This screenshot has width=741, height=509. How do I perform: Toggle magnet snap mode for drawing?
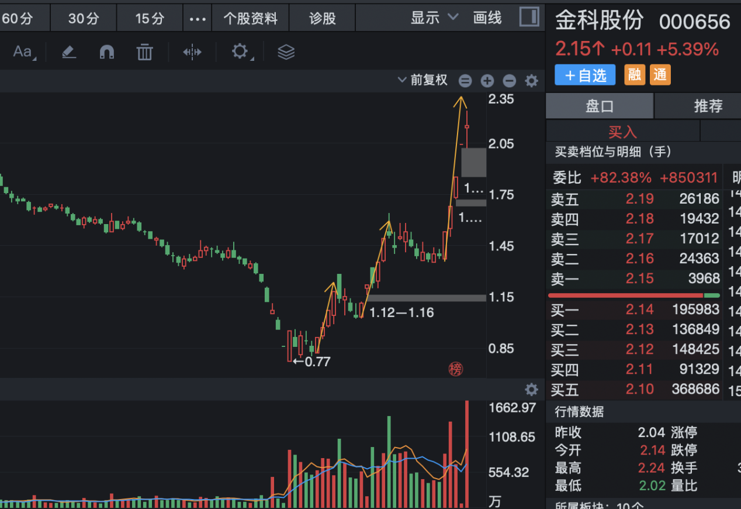click(107, 52)
